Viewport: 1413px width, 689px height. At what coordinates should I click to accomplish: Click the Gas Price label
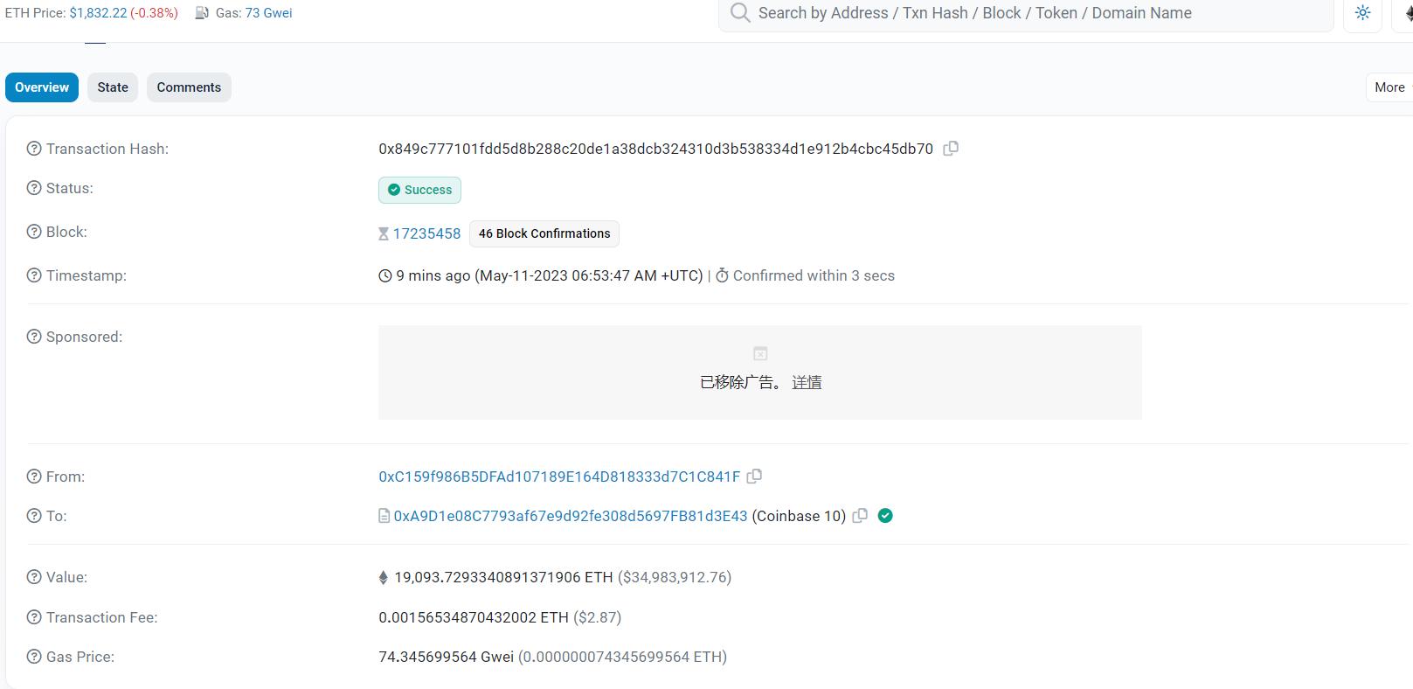(80, 657)
